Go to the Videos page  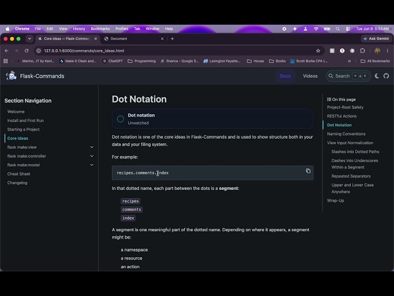(x=310, y=76)
